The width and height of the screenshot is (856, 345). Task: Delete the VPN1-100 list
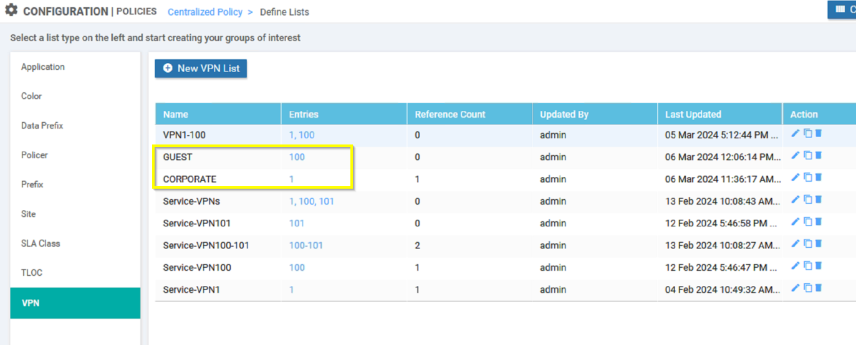(819, 133)
